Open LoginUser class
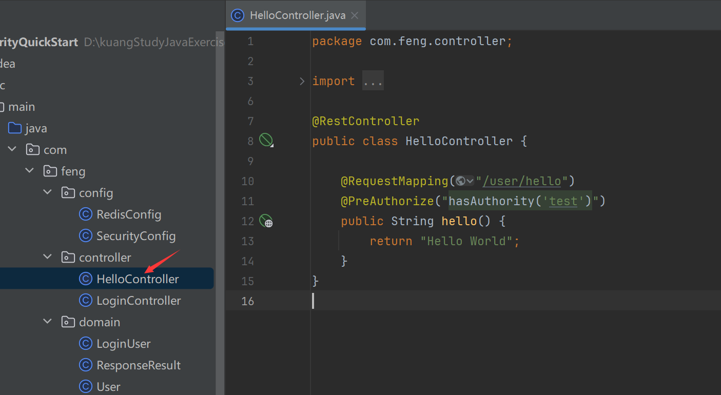Image resolution: width=721 pixels, height=395 pixels. [124, 344]
